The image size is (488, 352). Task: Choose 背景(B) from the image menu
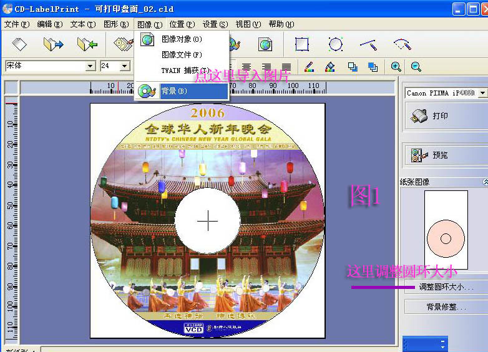181,91
